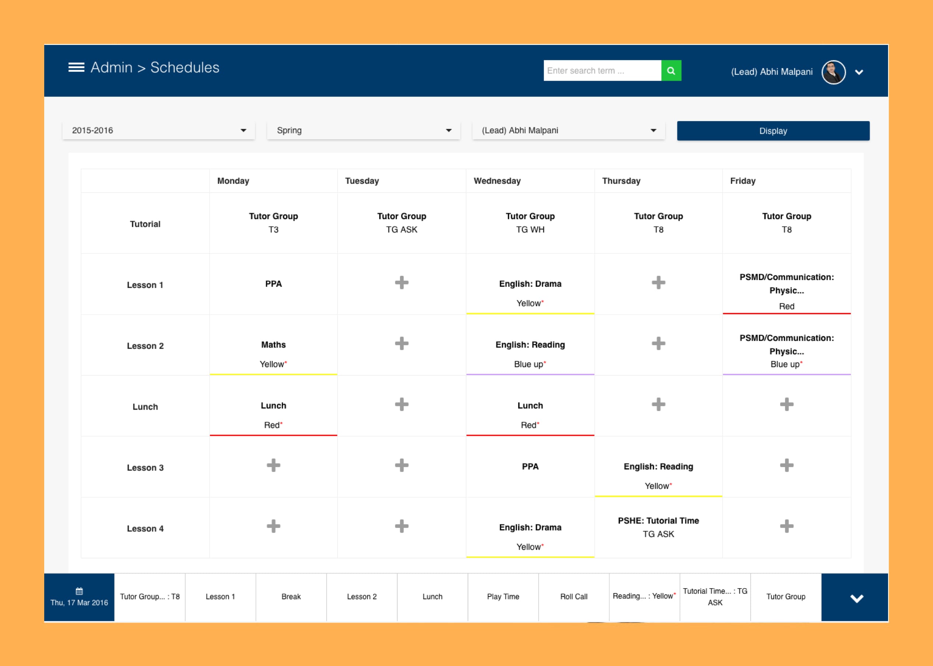
Task: Open the 2015-2016 academic year dropdown
Action: pos(159,130)
